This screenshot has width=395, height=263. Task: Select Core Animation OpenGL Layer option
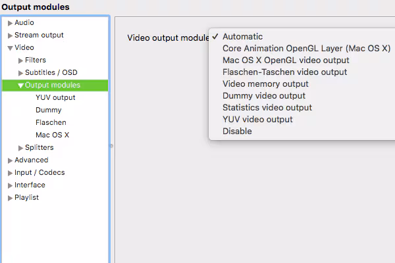306,49
